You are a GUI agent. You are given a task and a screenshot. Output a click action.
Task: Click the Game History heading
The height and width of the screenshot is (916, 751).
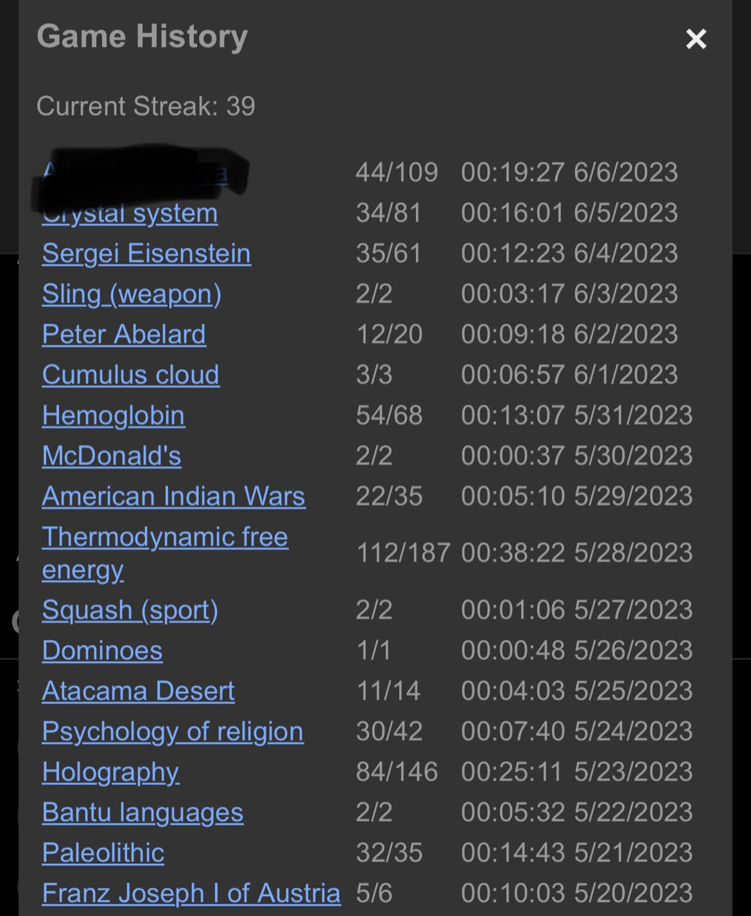tap(142, 37)
